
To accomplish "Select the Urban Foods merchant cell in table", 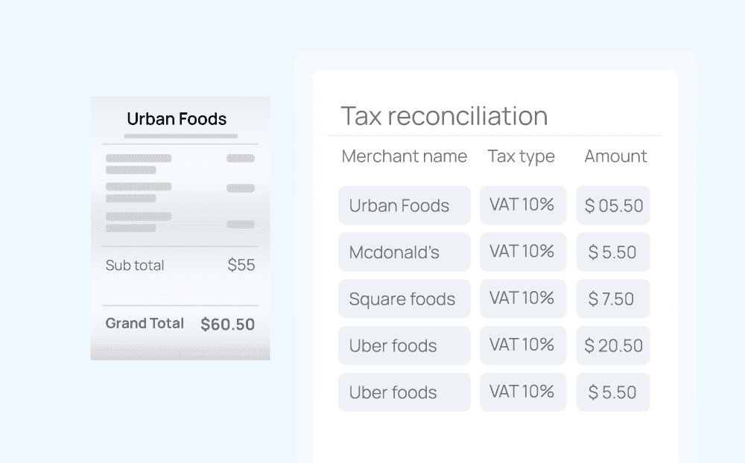I will (x=404, y=205).
